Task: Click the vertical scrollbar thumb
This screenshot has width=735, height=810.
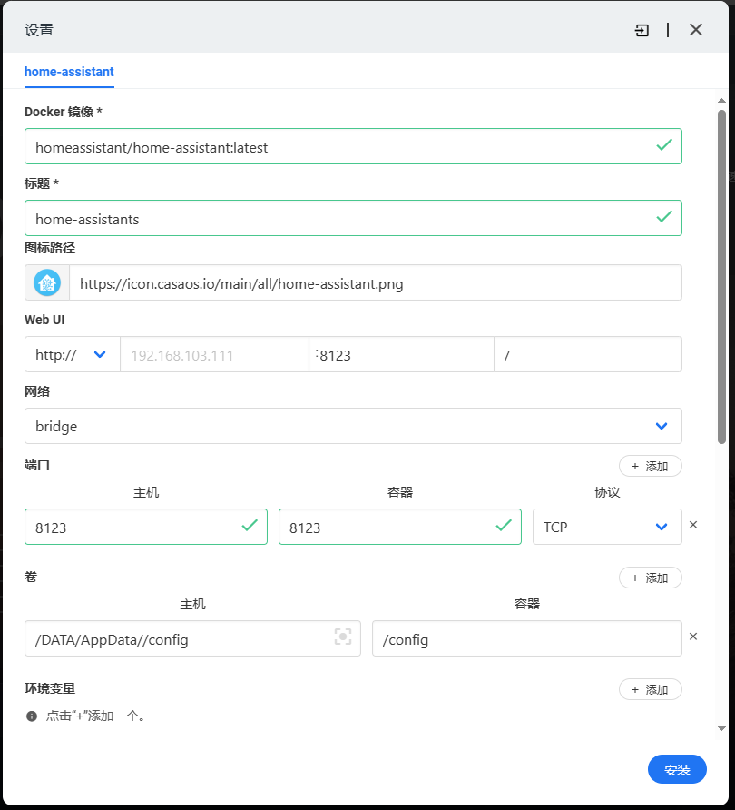Action: click(x=721, y=276)
